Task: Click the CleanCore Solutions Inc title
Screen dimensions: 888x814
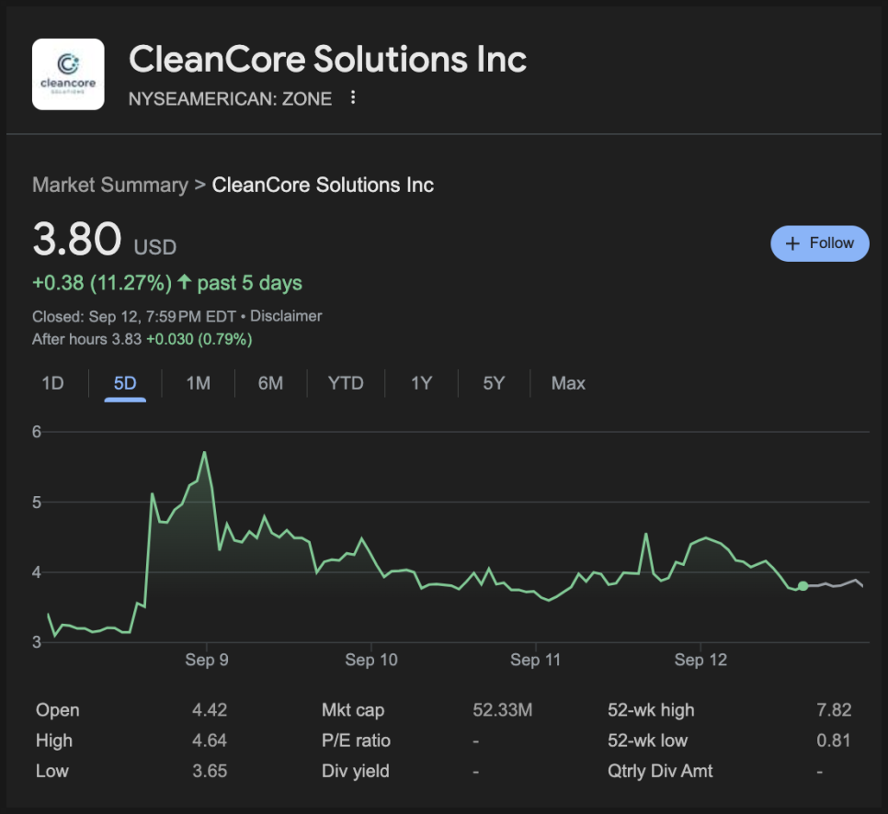Action: (328, 59)
